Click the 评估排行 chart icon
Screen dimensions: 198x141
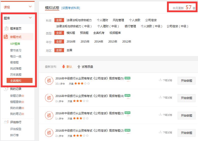coord(6,122)
